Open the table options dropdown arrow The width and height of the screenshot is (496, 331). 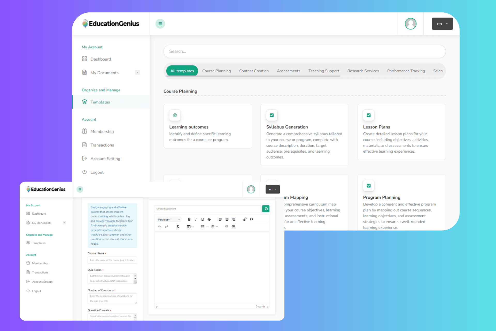193,227
